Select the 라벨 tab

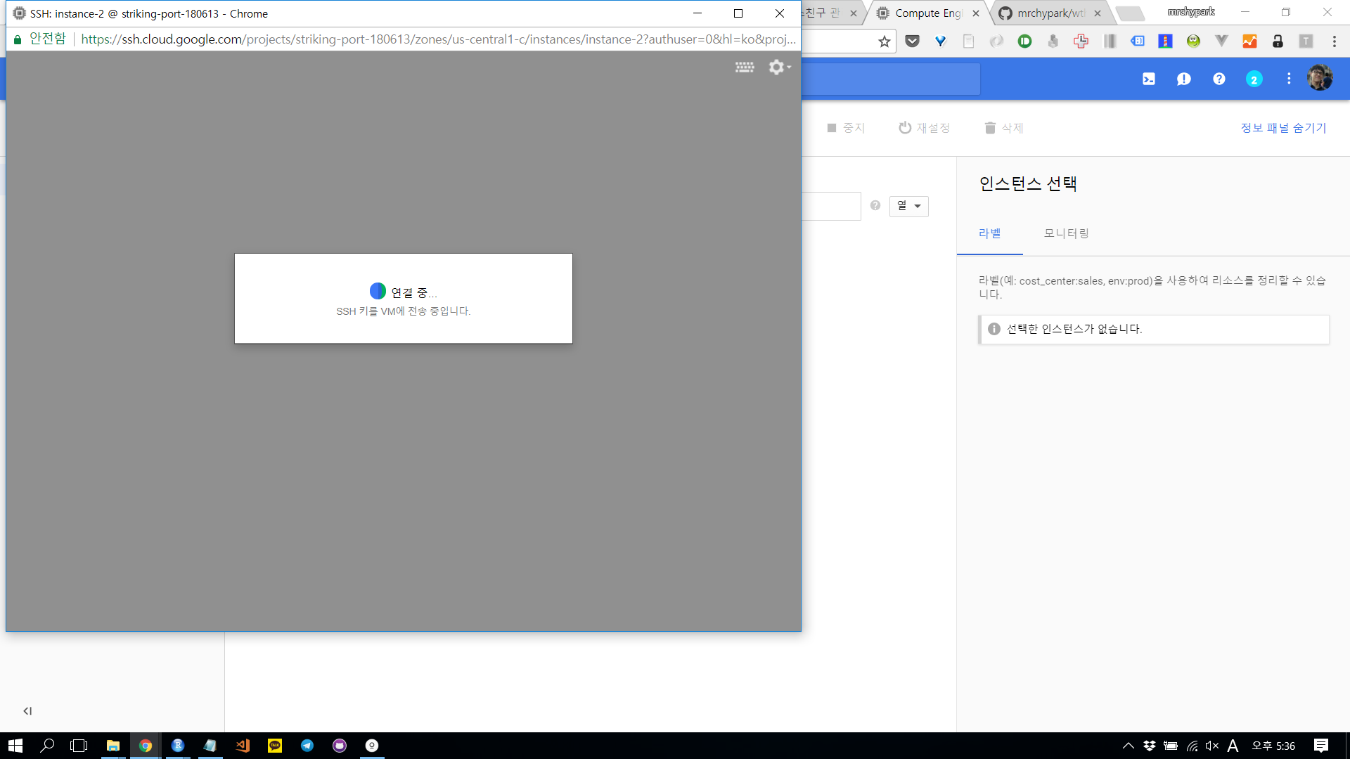tap(989, 233)
